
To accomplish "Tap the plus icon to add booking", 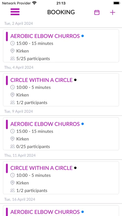I will click(x=112, y=12).
